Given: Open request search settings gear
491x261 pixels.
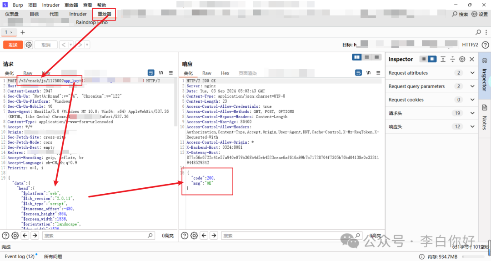Looking at the screenshot, I should point(15,235).
